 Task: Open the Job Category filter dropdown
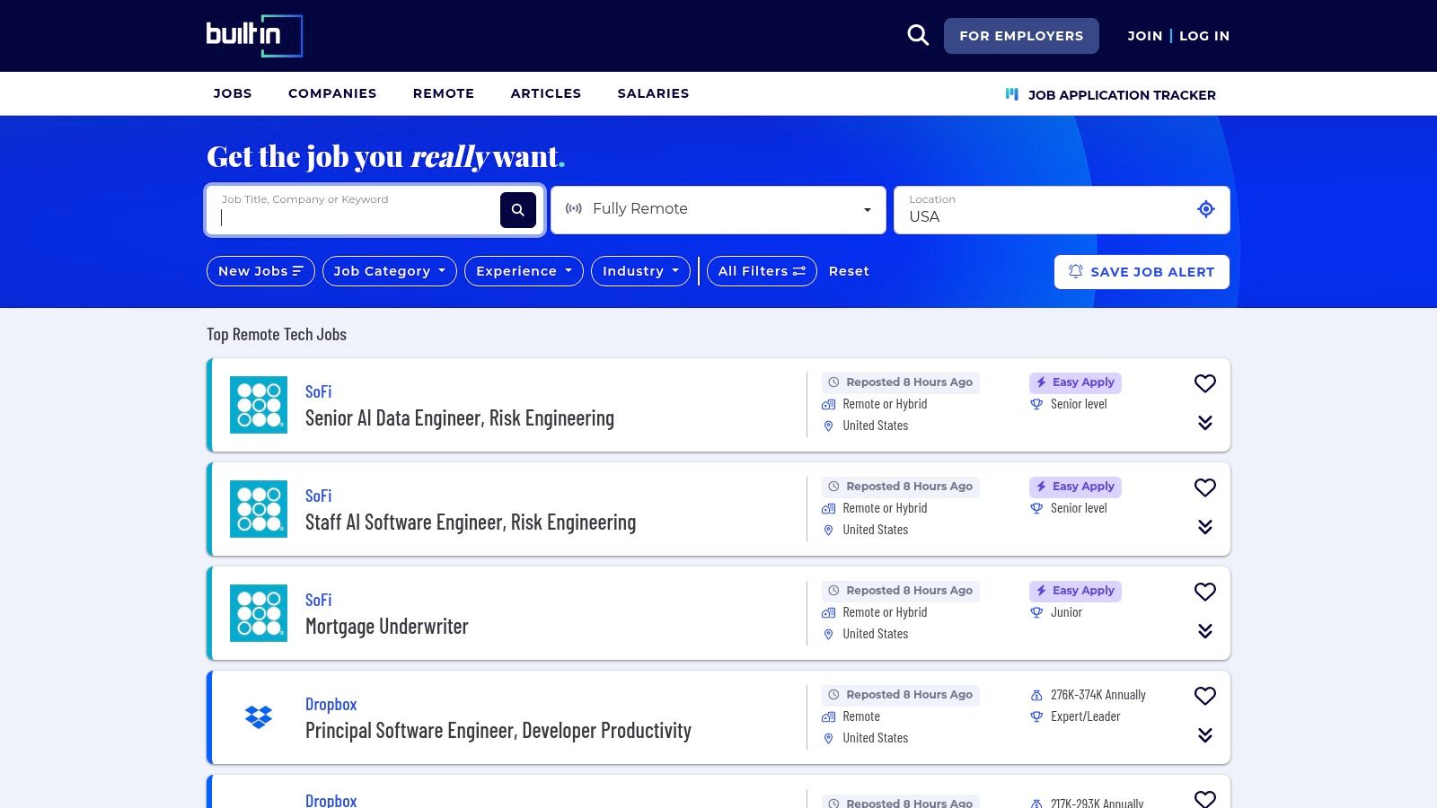coord(389,270)
